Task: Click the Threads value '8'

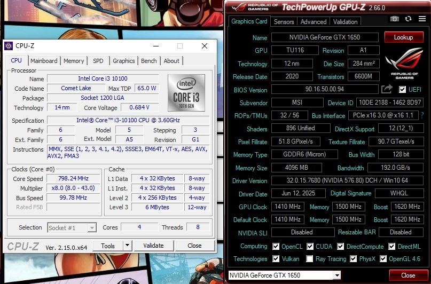Action: [198, 227]
